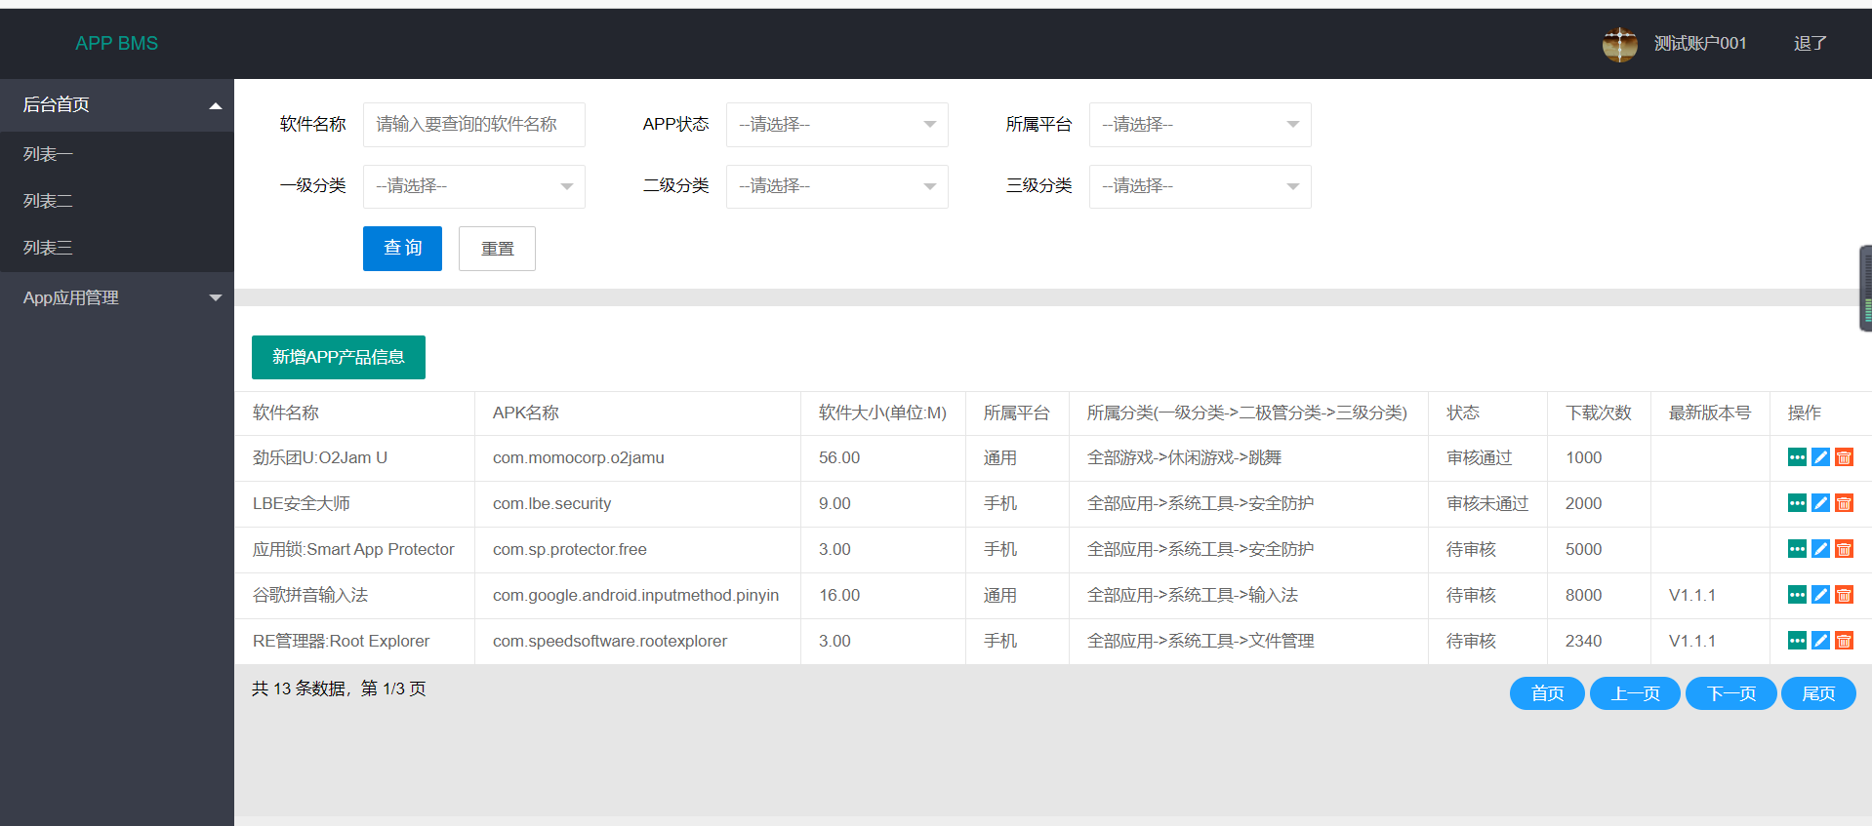
Task: Delete the 劲乐团U:O2Jam U row
Action: point(1844,457)
